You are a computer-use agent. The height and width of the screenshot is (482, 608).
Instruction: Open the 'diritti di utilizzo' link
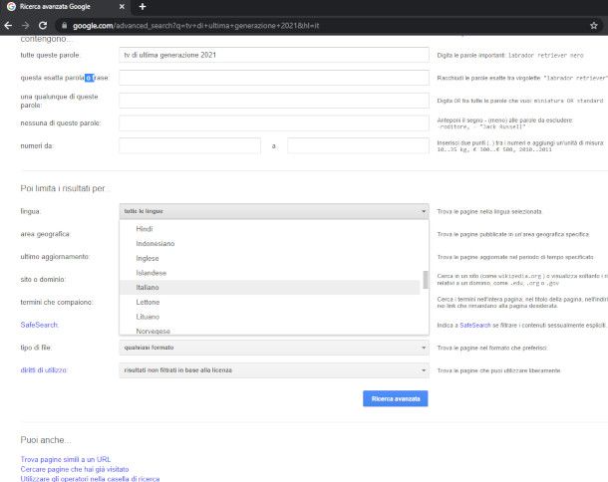point(44,370)
